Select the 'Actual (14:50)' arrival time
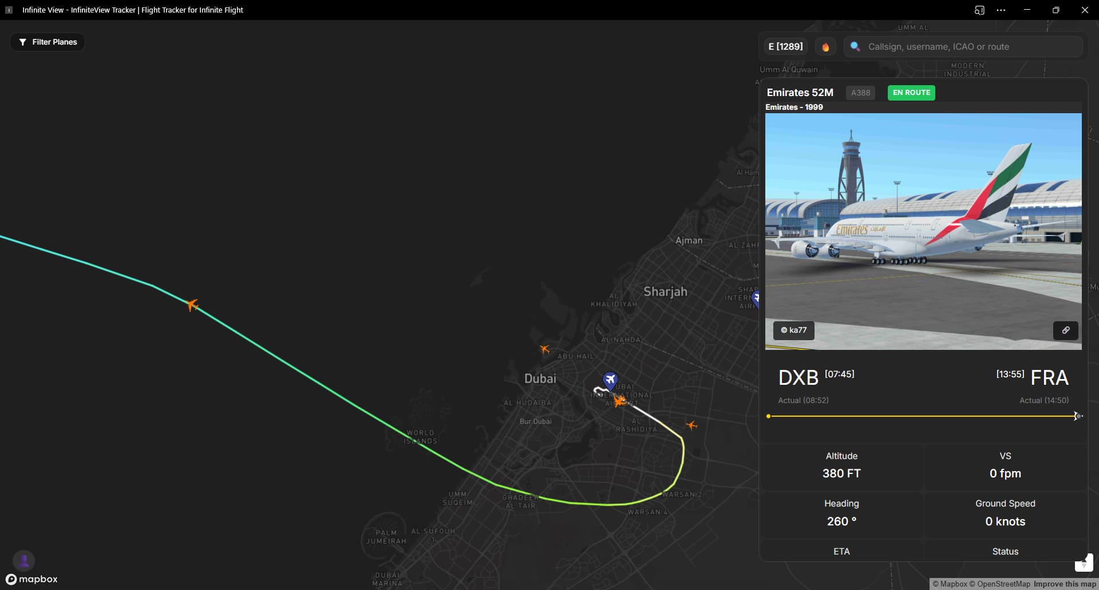This screenshot has width=1099, height=590. point(1044,400)
